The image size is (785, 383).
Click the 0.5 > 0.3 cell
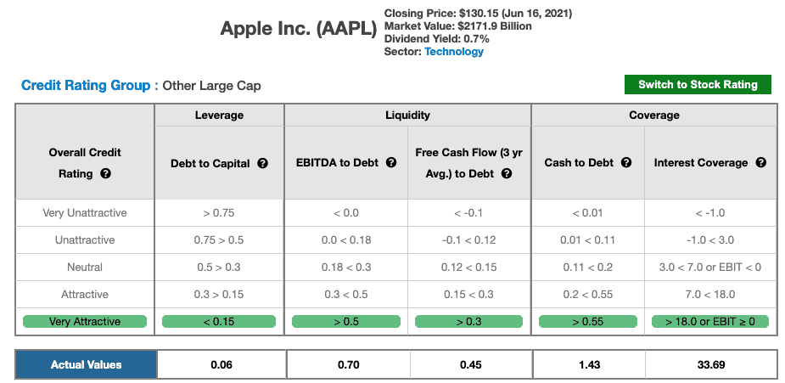219,267
